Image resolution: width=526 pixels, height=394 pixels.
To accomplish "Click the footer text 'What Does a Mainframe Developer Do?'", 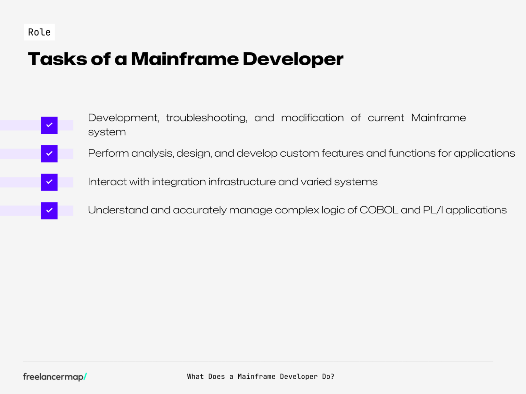I will (261, 376).
